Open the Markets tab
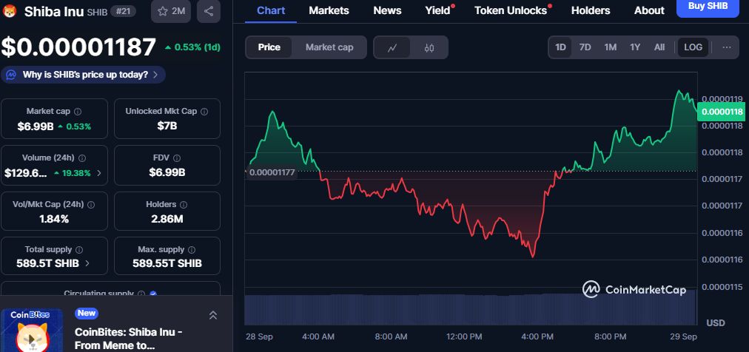 pyautogui.click(x=329, y=10)
